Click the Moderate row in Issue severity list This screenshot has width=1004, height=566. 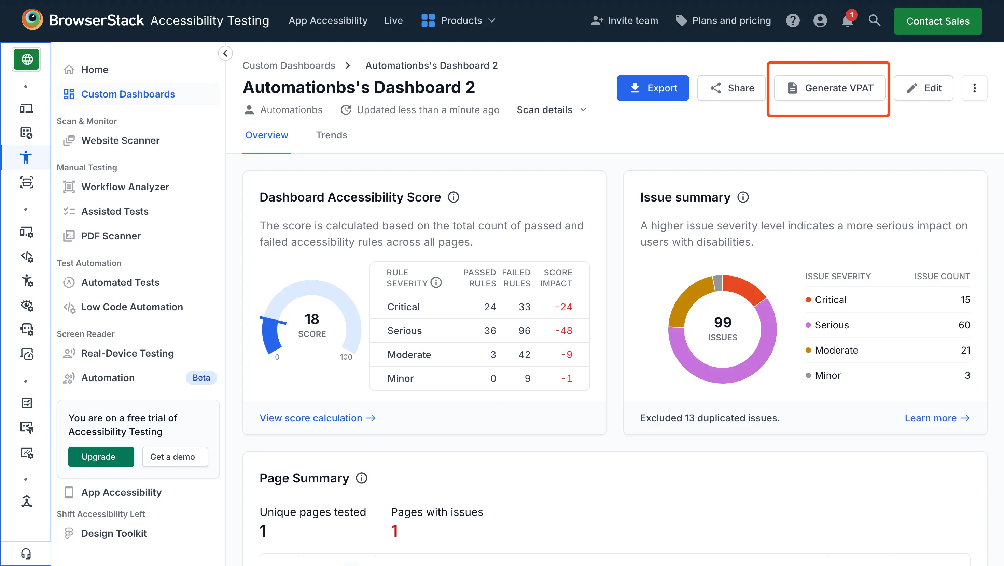click(x=888, y=351)
